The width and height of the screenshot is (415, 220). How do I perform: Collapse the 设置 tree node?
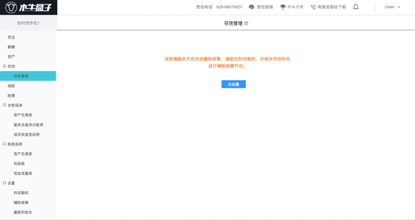click(4, 183)
